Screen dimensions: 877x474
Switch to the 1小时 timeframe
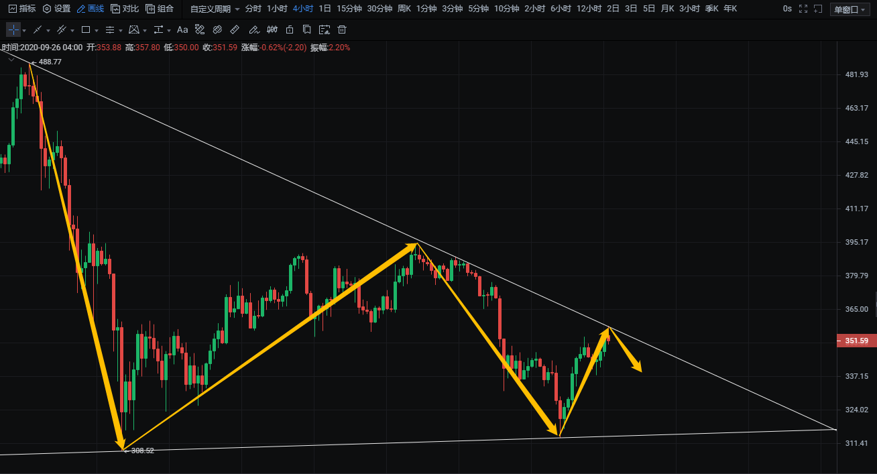tap(277, 9)
